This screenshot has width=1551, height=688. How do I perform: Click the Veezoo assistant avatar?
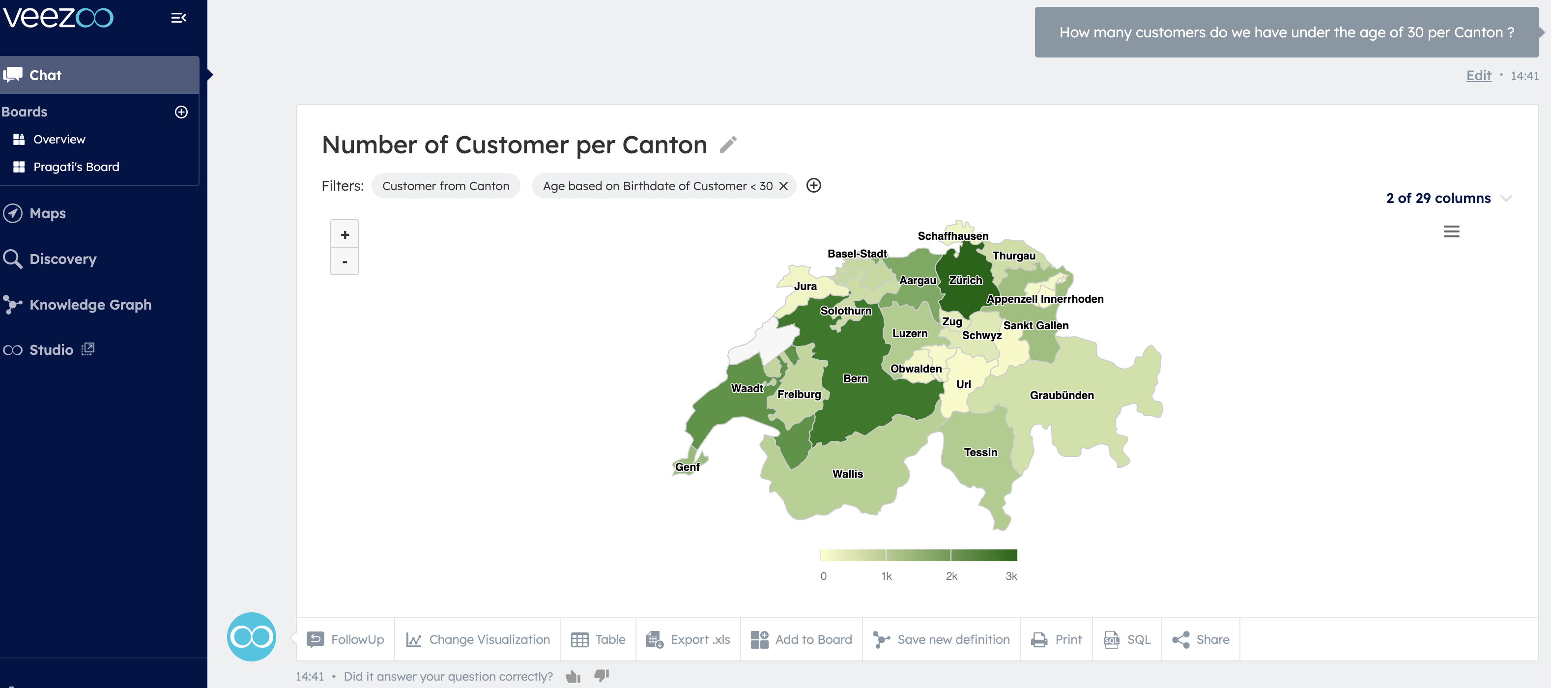click(251, 637)
